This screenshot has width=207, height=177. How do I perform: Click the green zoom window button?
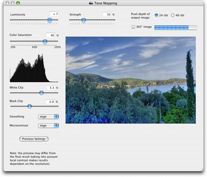[x=18, y=3]
